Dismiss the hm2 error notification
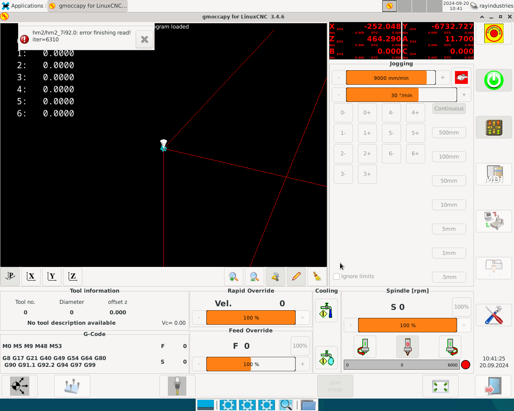 [145, 39]
